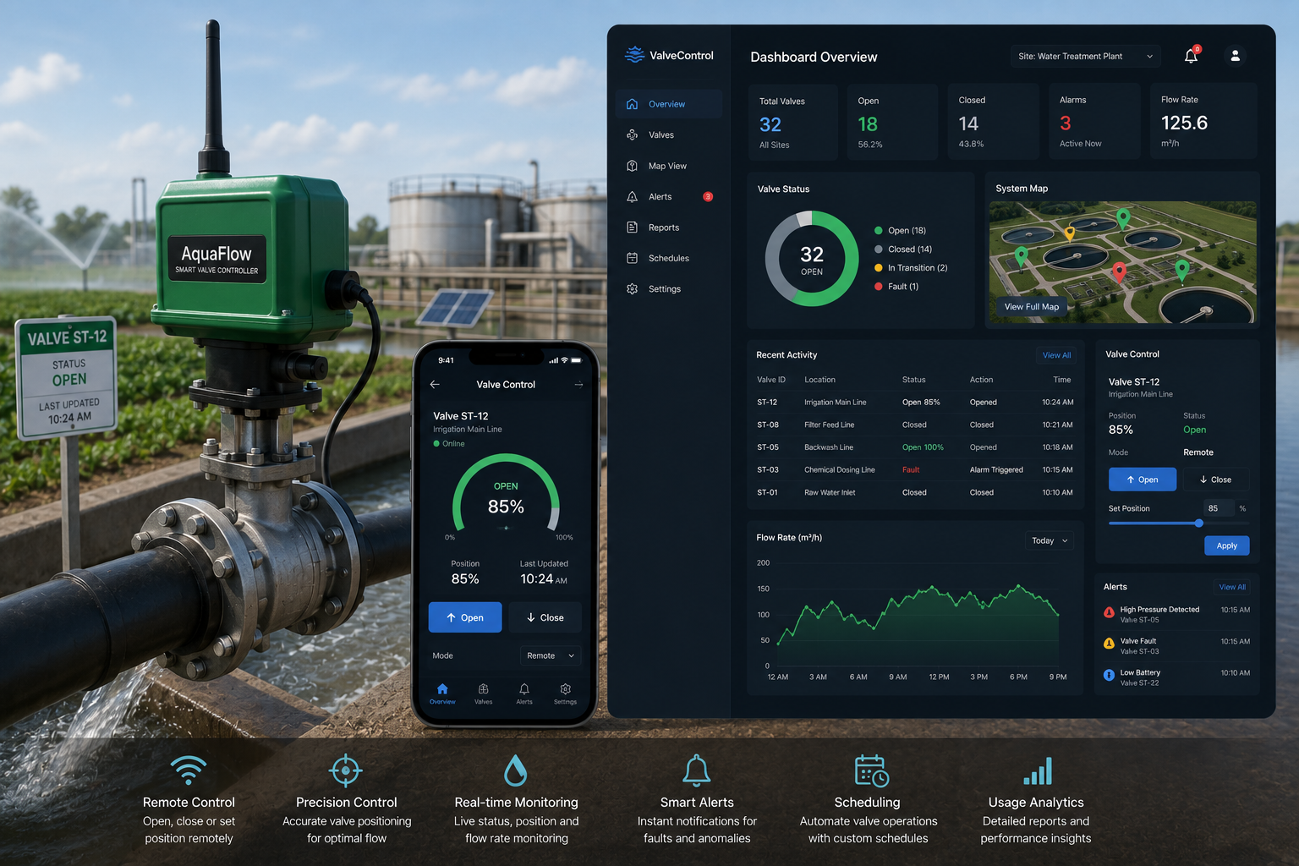This screenshot has height=866, width=1299.
Task: Click the Real-time Monitoring droplet icon
Action: pyautogui.click(x=516, y=770)
